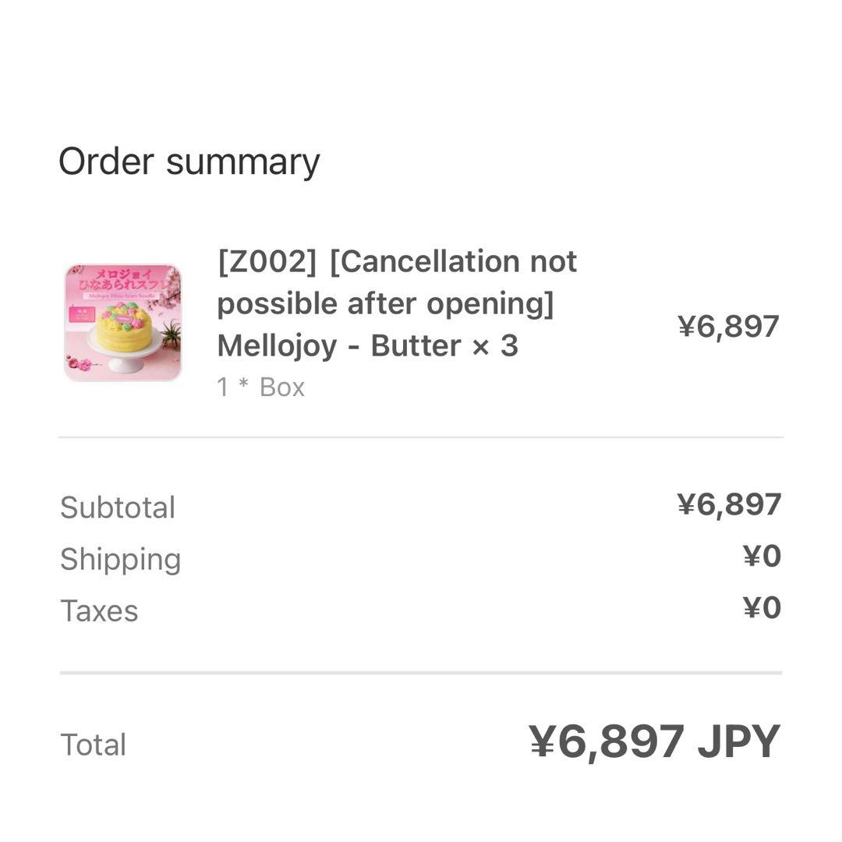The height and width of the screenshot is (842, 842).
Task: Click the JPY currency code
Action: 738,741
